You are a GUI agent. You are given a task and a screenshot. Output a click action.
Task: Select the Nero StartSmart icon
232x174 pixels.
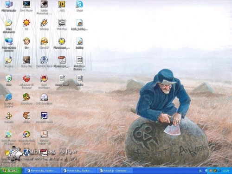pos(44,82)
